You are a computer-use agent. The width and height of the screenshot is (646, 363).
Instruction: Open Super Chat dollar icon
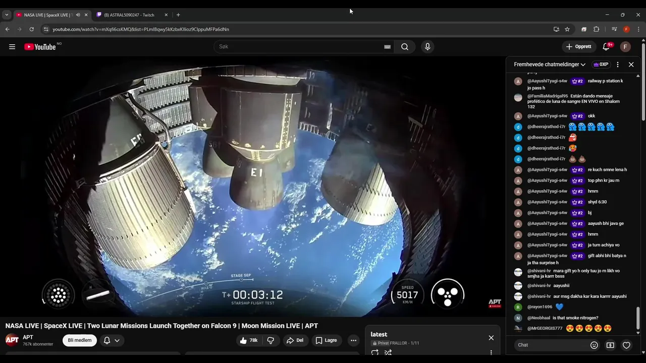610,345
